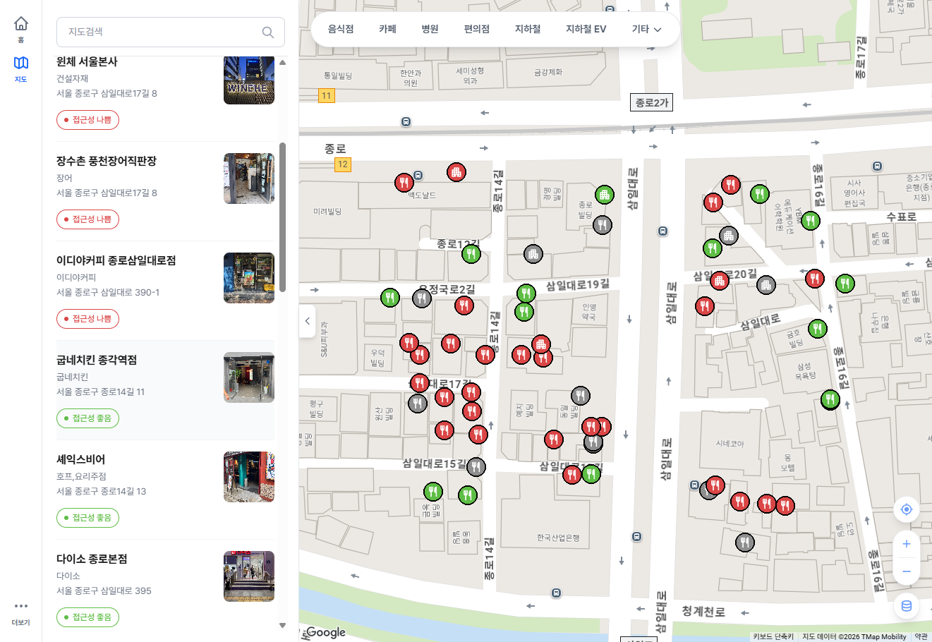
Task: Open 다이소 종로본점 list entry
Action: tap(166, 589)
